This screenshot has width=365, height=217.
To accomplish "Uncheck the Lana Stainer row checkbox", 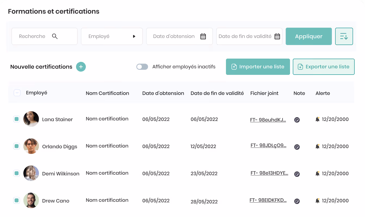I will 17,119.
